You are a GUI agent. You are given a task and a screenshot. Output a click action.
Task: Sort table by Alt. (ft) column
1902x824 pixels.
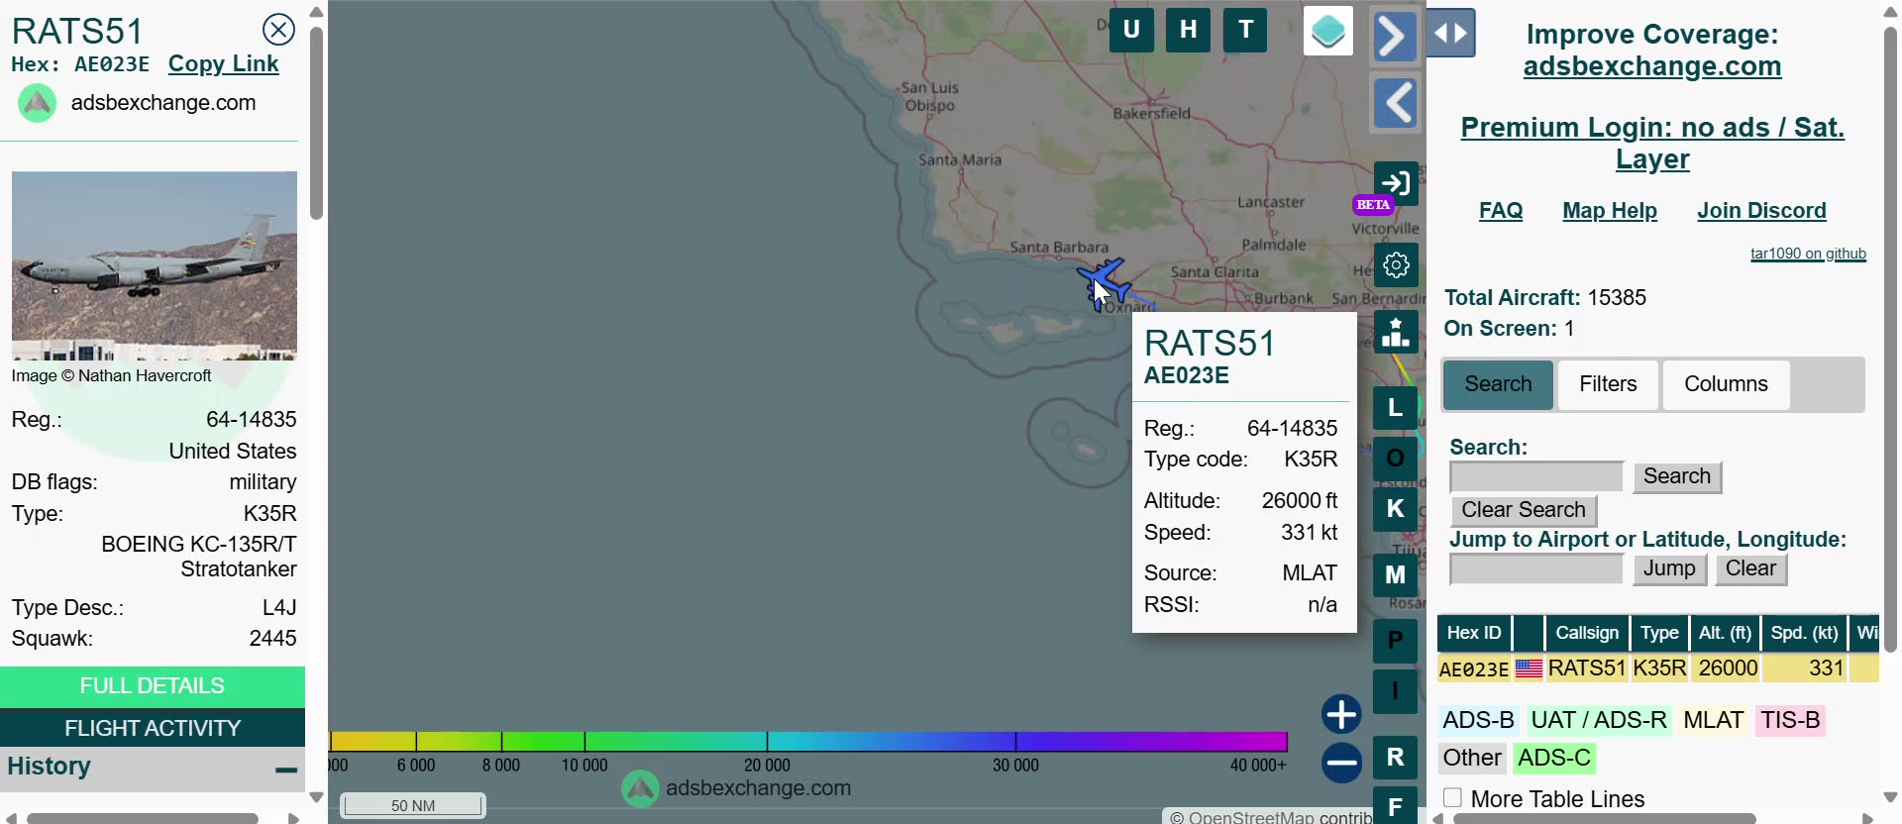click(1726, 633)
